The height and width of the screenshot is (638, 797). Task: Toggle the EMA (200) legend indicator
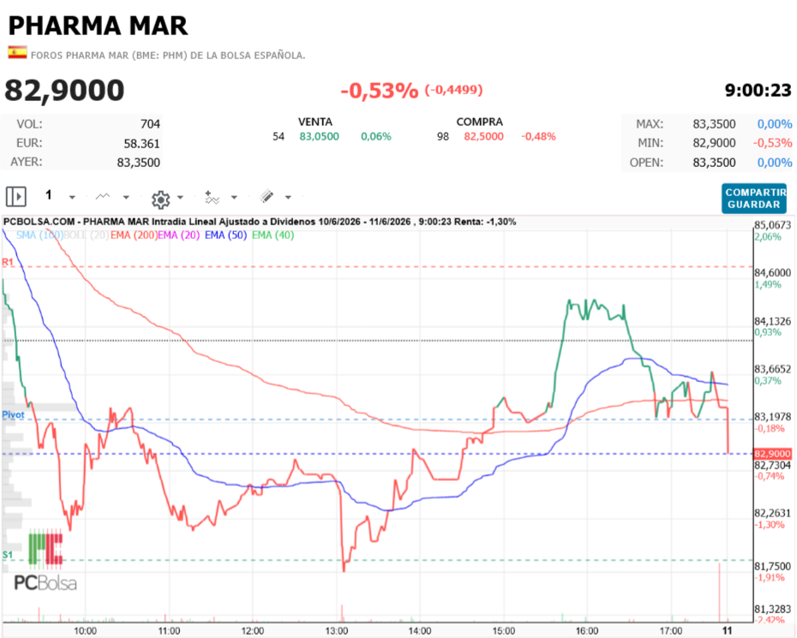(134, 236)
